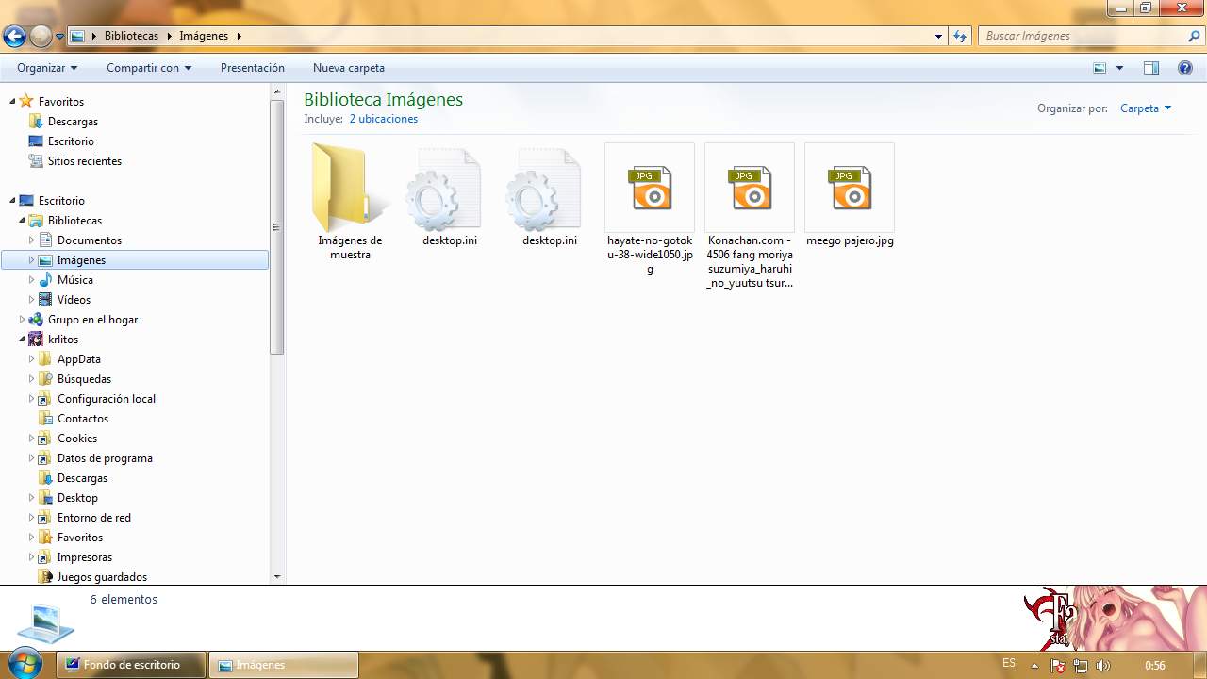This screenshot has width=1207, height=679.
Task: Open the Compartir con dropdown menu
Action: click(x=148, y=68)
